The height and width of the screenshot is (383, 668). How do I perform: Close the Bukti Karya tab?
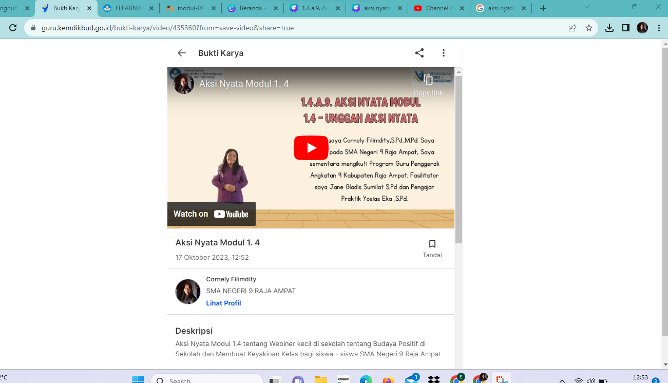[89, 8]
